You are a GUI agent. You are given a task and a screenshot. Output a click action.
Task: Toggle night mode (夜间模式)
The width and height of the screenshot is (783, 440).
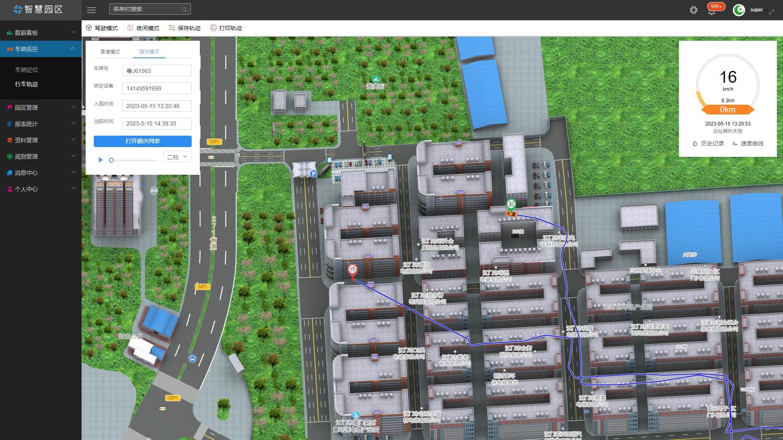click(x=143, y=28)
